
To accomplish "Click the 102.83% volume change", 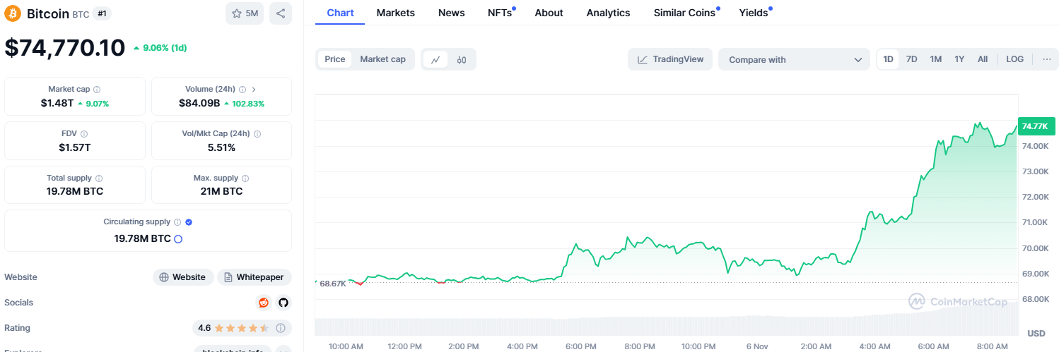I will [x=244, y=103].
